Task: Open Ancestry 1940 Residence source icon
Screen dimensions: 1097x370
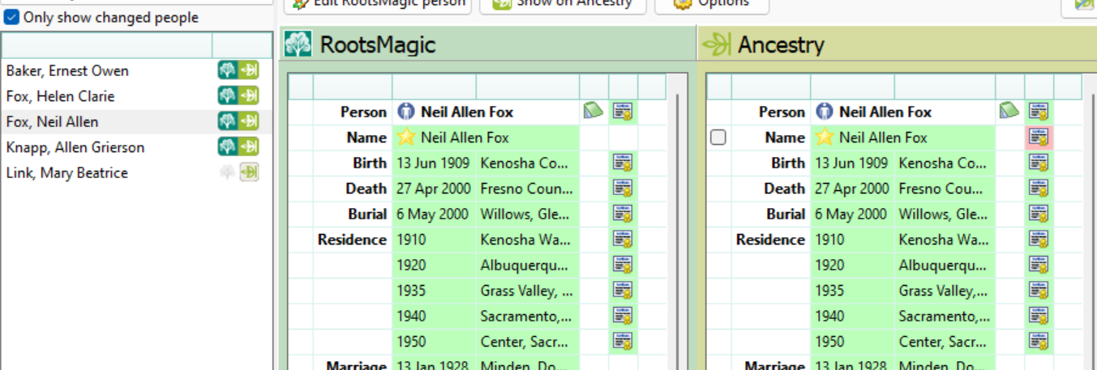Action: click(1039, 316)
